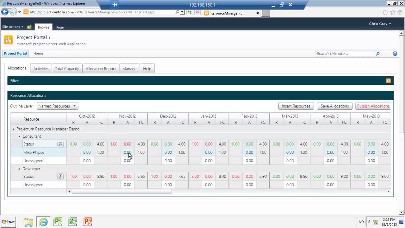Click the browser address URL field
The width and height of the screenshot is (405, 228).
102,12
